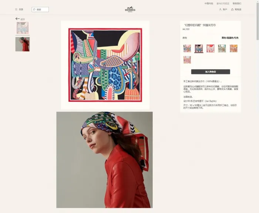This screenshot has height=213, width=259.
Task: Click the product title with 90 in it
Action: click(x=200, y=25)
